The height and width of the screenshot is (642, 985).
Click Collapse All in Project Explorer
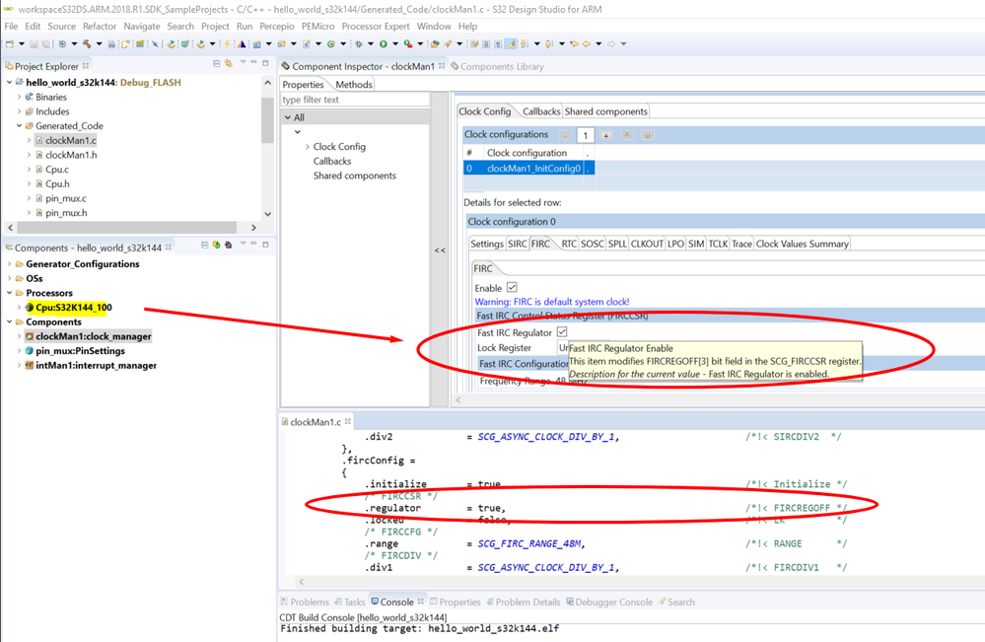point(217,63)
